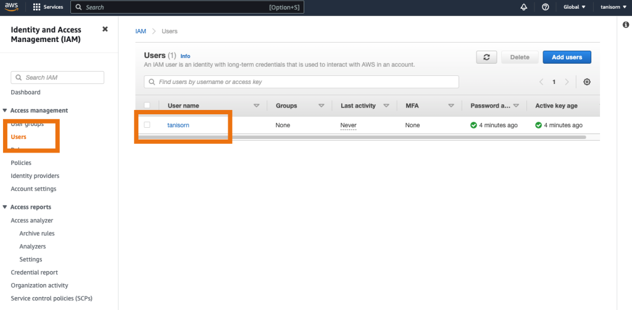The width and height of the screenshot is (632, 310).
Task: Open the Global region dropdown
Action: click(x=575, y=7)
